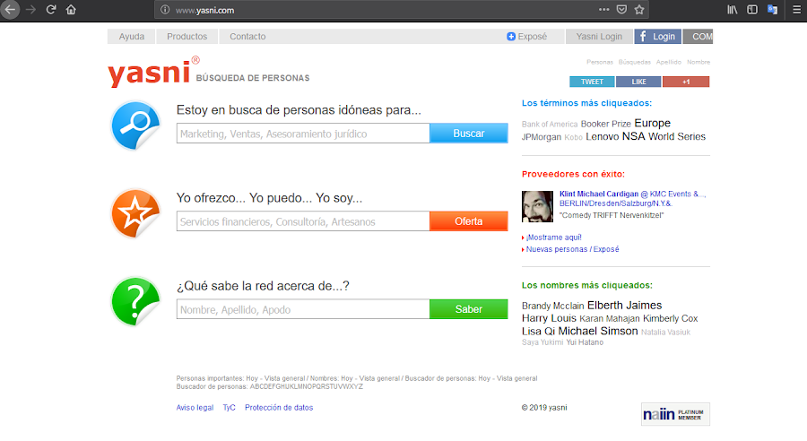This screenshot has height=441, width=807.
Task: Click the ¡Mostrame aquí! link
Action: coord(554,238)
